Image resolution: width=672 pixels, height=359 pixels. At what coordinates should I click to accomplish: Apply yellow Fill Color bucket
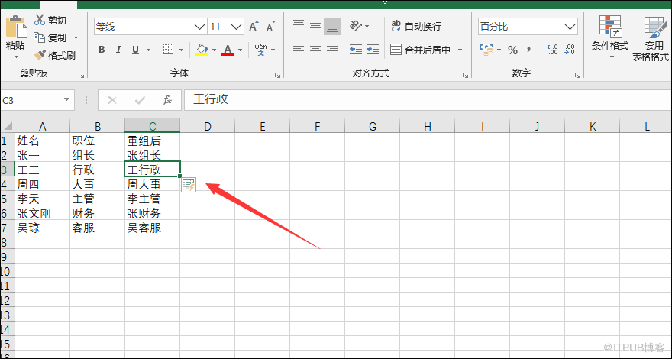point(202,50)
